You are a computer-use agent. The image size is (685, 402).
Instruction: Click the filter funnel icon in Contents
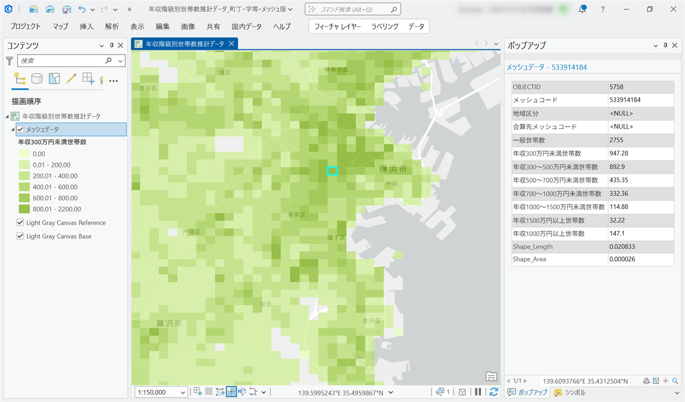point(9,61)
